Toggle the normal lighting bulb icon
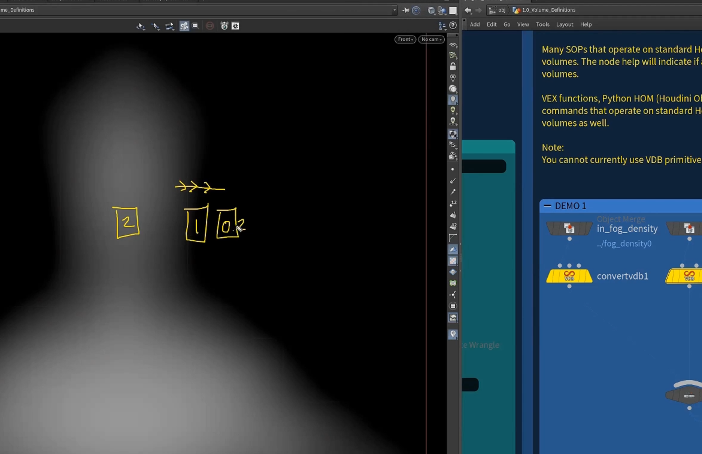 pos(453,100)
